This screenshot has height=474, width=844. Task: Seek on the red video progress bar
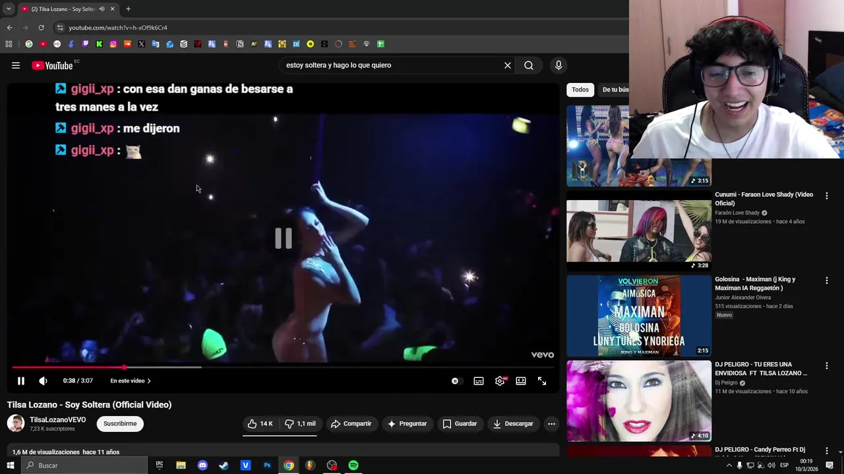pyautogui.click(x=284, y=367)
